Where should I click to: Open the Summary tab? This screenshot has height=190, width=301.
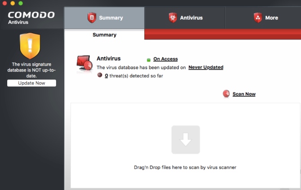tap(104, 18)
